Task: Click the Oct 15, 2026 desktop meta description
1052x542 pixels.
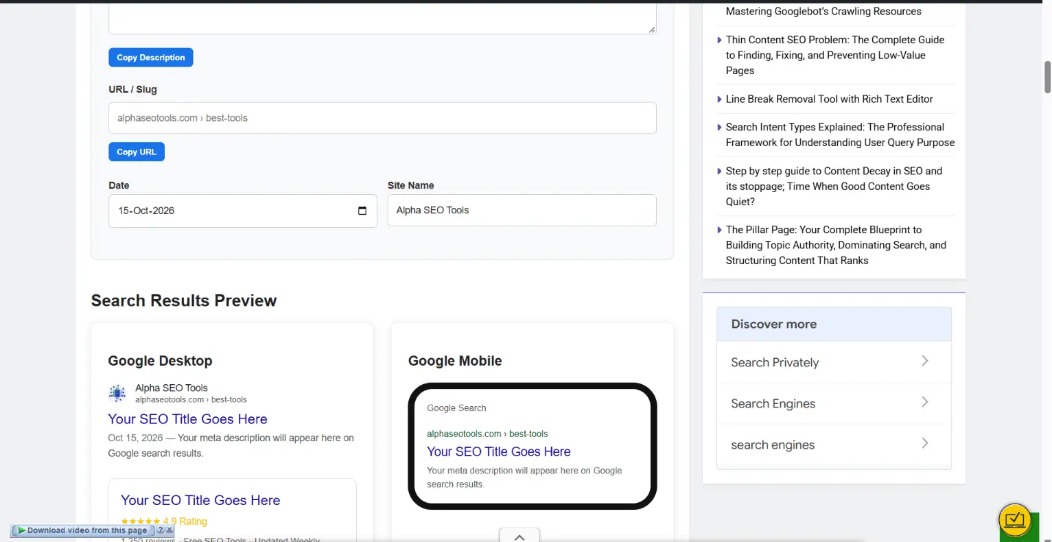Action: coord(231,445)
